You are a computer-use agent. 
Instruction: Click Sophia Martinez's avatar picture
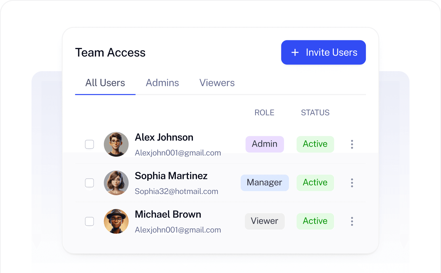(x=116, y=183)
